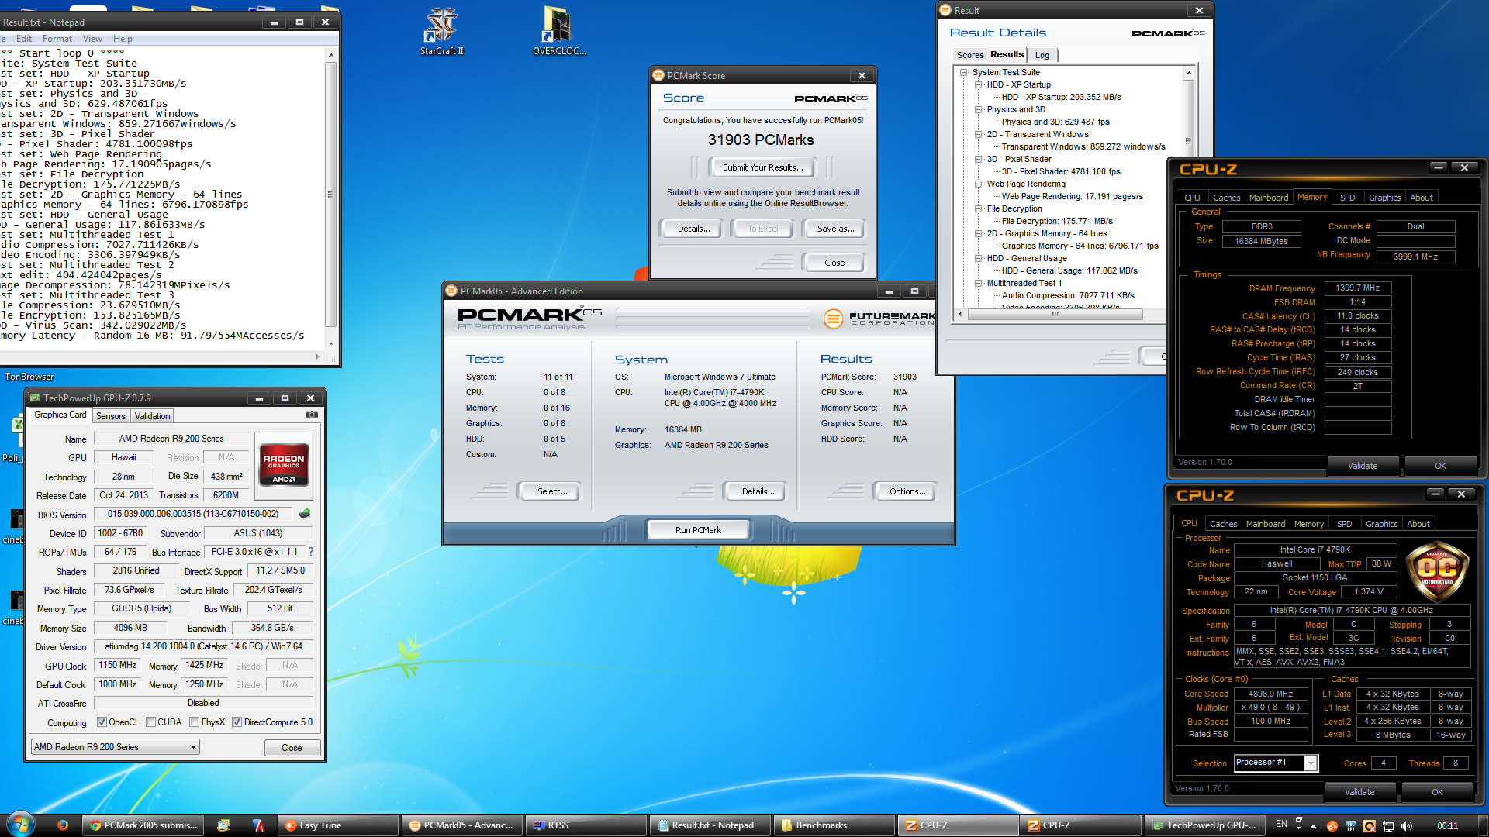This screenshot has width=1489, height=837.
Task: Open the Processor #1 selection dropdown
Action: 1276,763
